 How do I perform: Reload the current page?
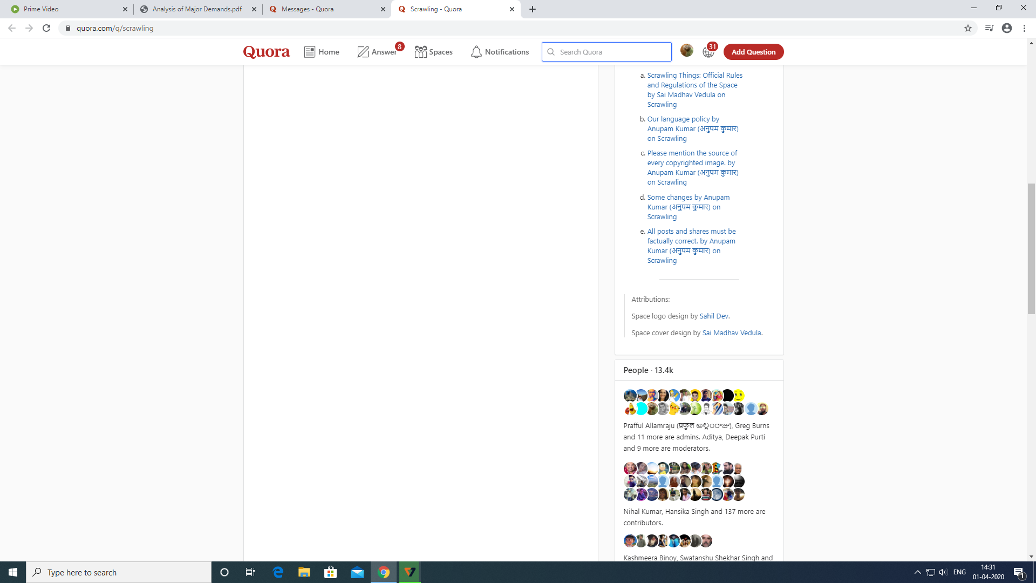click(x=46, y=28)
